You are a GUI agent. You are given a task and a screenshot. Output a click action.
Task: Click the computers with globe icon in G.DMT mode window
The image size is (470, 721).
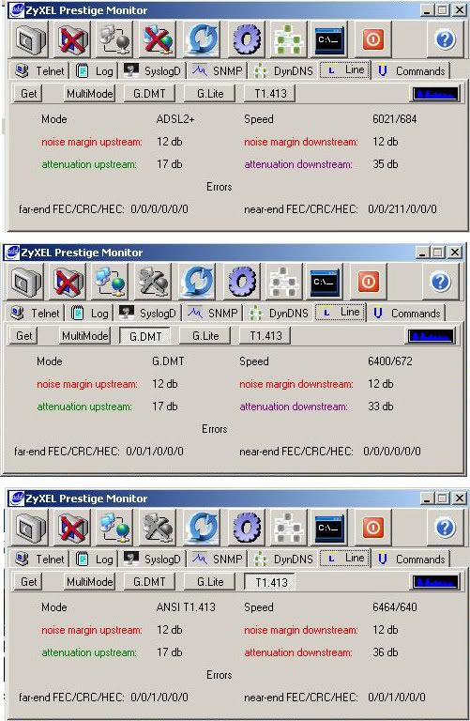[111, 282]
